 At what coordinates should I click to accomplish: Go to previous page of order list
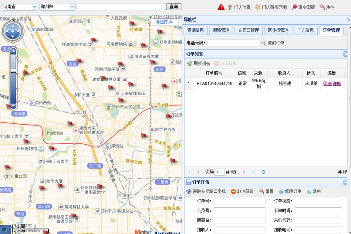click(198, 172)
